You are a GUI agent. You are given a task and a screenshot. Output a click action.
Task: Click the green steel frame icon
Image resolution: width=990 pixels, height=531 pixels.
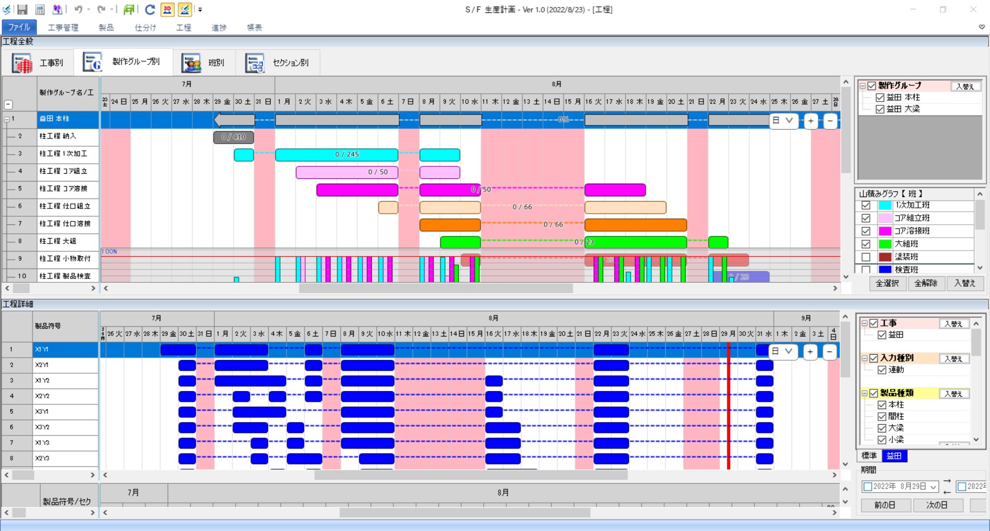click(129, 9)
